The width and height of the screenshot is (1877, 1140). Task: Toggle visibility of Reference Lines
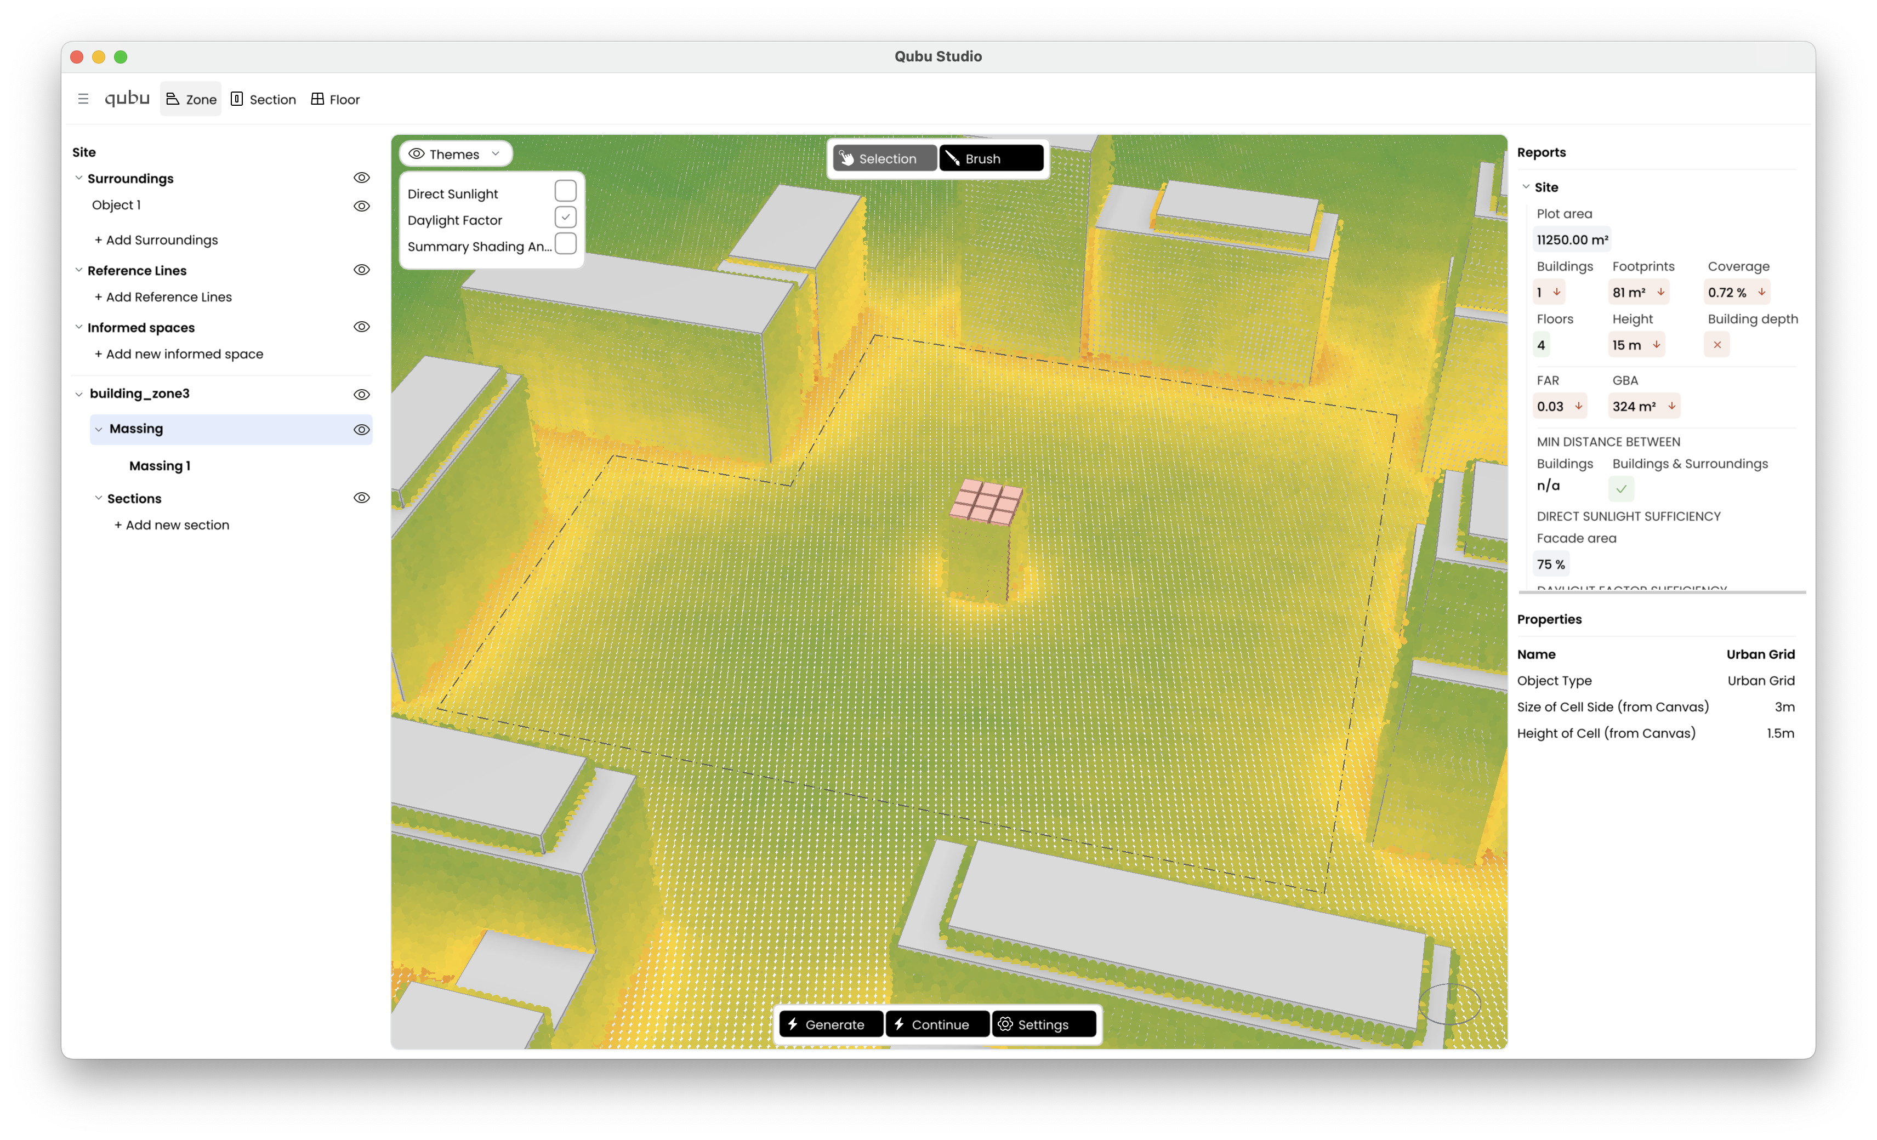pyautogui.click(x=362, y=270)
